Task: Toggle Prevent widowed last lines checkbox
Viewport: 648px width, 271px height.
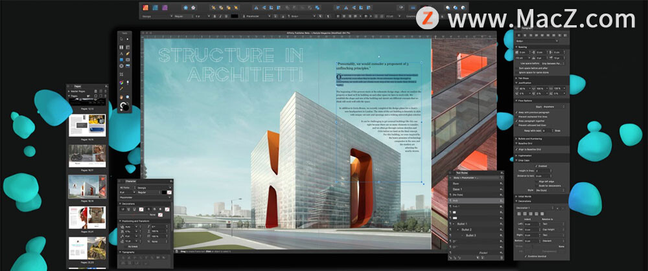Action: click(x=516, y=125)
